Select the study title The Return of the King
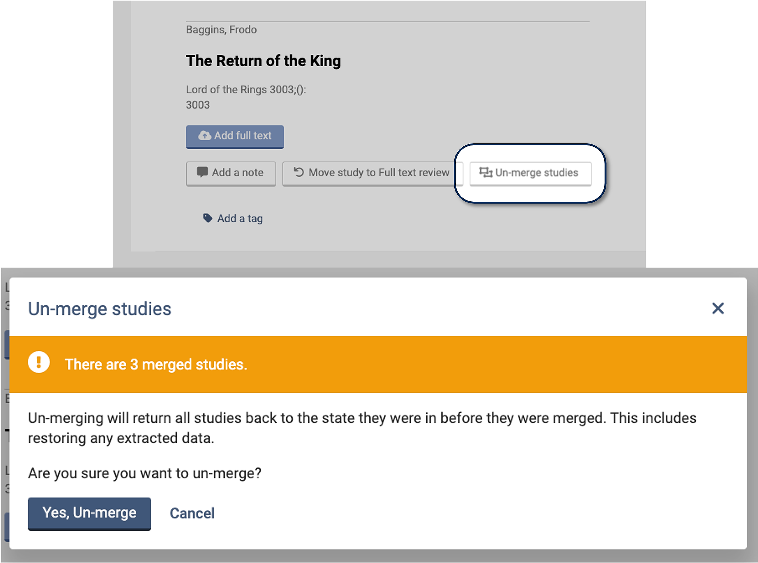758x563 pixels. [263, 61]
